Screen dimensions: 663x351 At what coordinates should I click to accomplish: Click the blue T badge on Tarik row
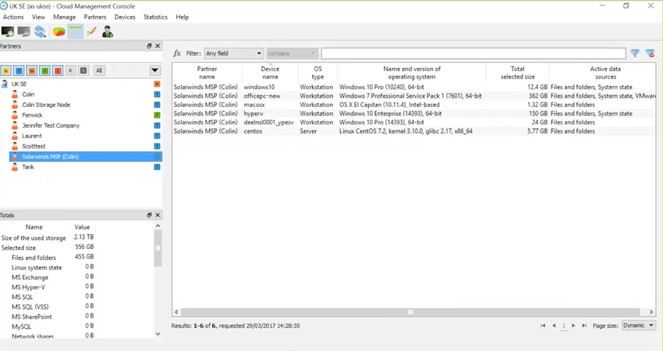[157, 167]
